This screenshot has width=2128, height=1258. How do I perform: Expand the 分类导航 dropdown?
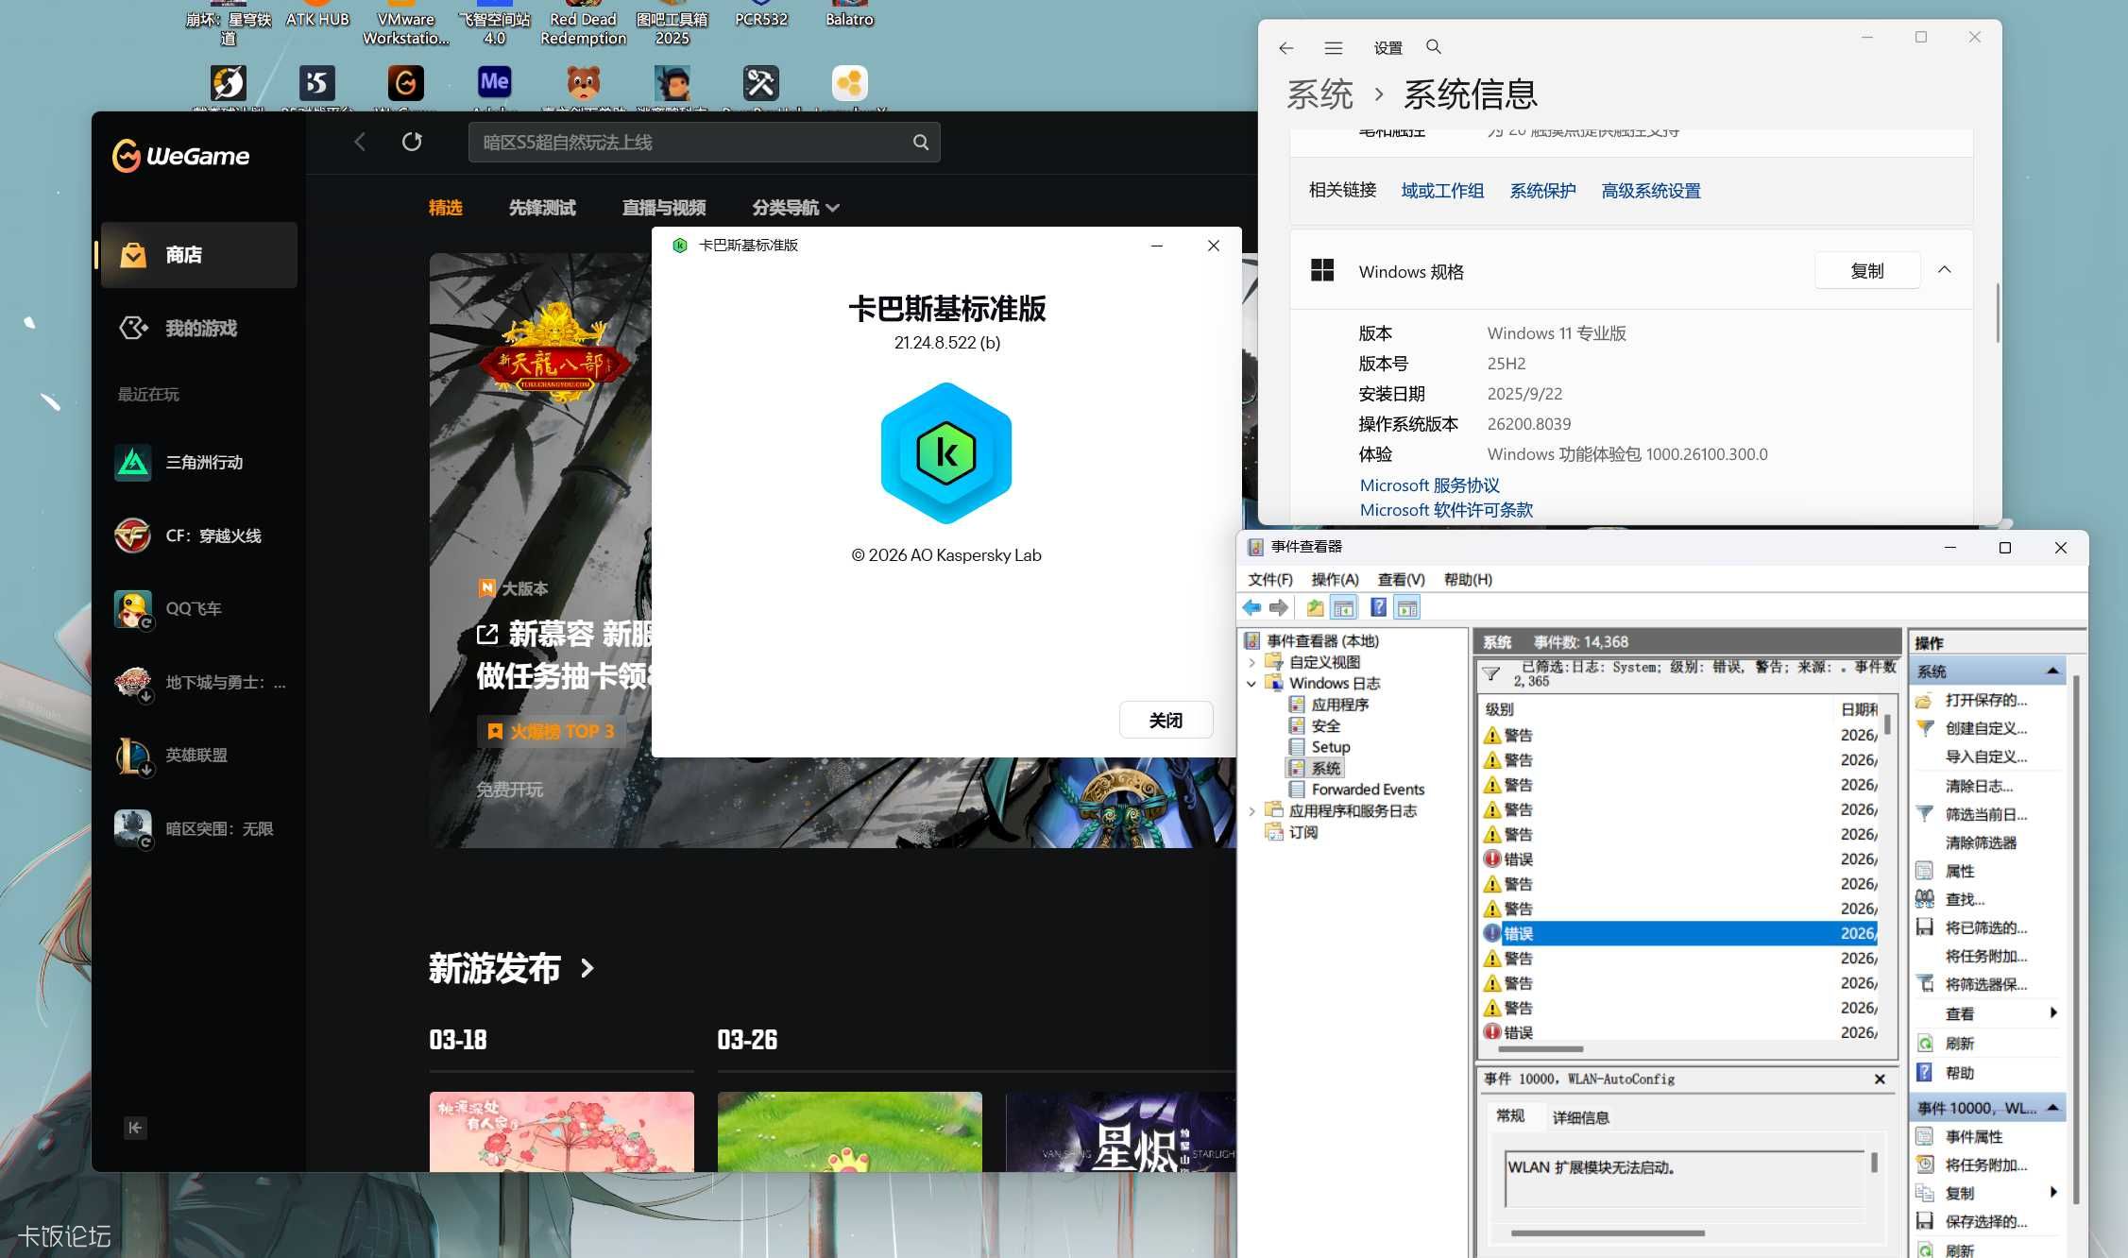coord(795,208)
